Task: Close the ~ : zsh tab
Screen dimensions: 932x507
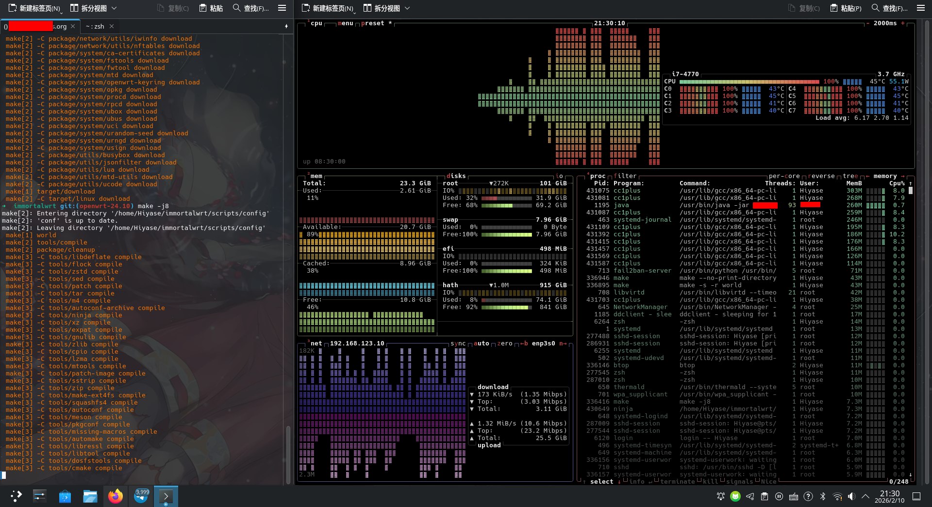Action: [x=112, y=26]
